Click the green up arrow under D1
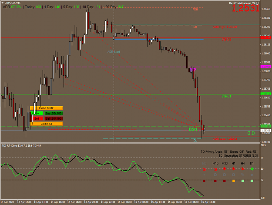Screen dimensions: 272x205 click(252, 169)
